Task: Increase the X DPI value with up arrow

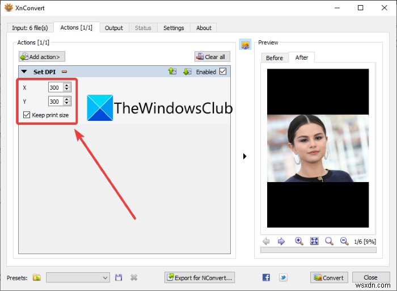Action: (66, 85)
